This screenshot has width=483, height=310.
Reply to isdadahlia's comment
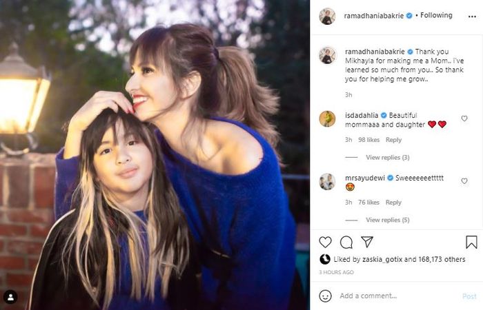click(393, 140)
